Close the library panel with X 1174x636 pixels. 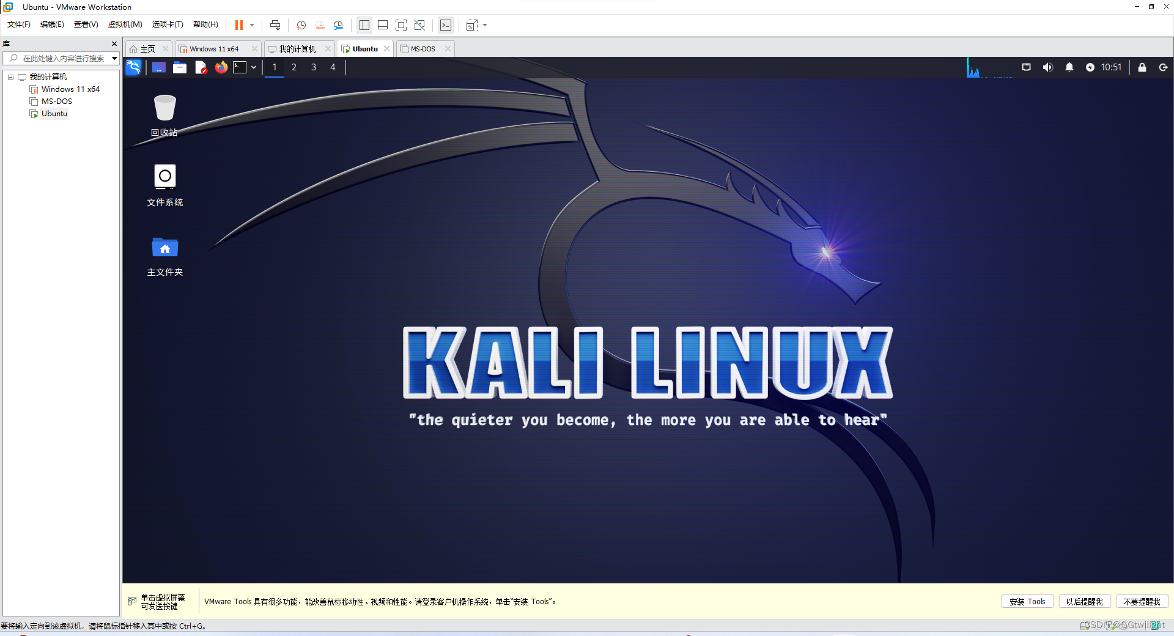(x=114, y=44)
